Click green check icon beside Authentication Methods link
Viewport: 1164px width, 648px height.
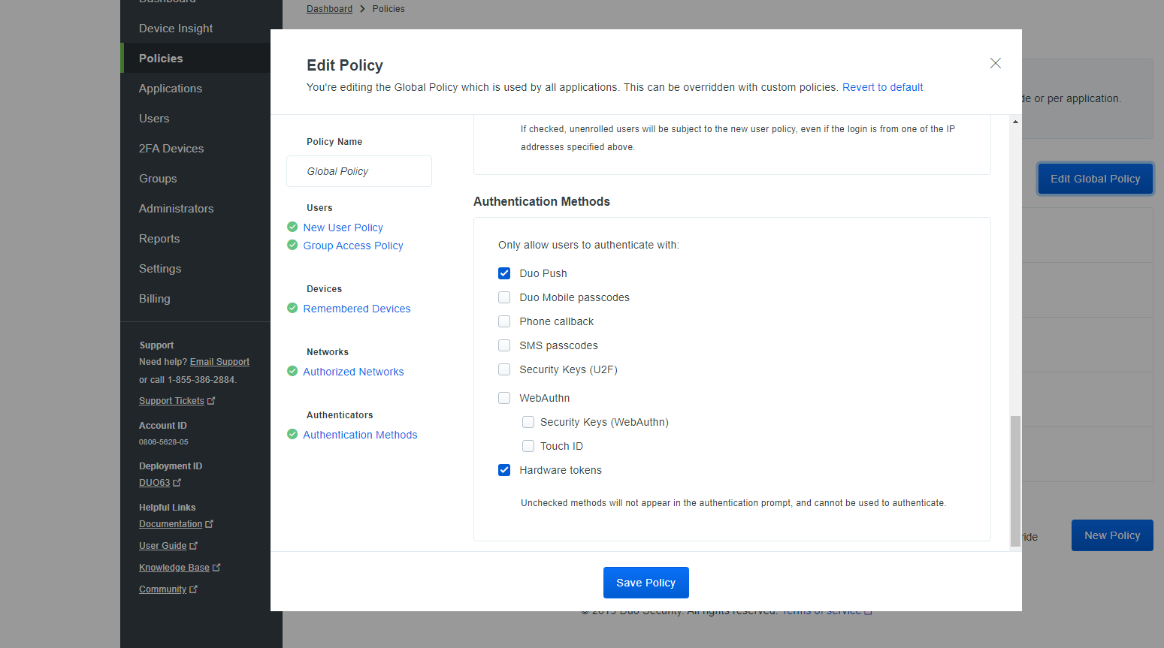pyautogui.click(x=292, y=434)
